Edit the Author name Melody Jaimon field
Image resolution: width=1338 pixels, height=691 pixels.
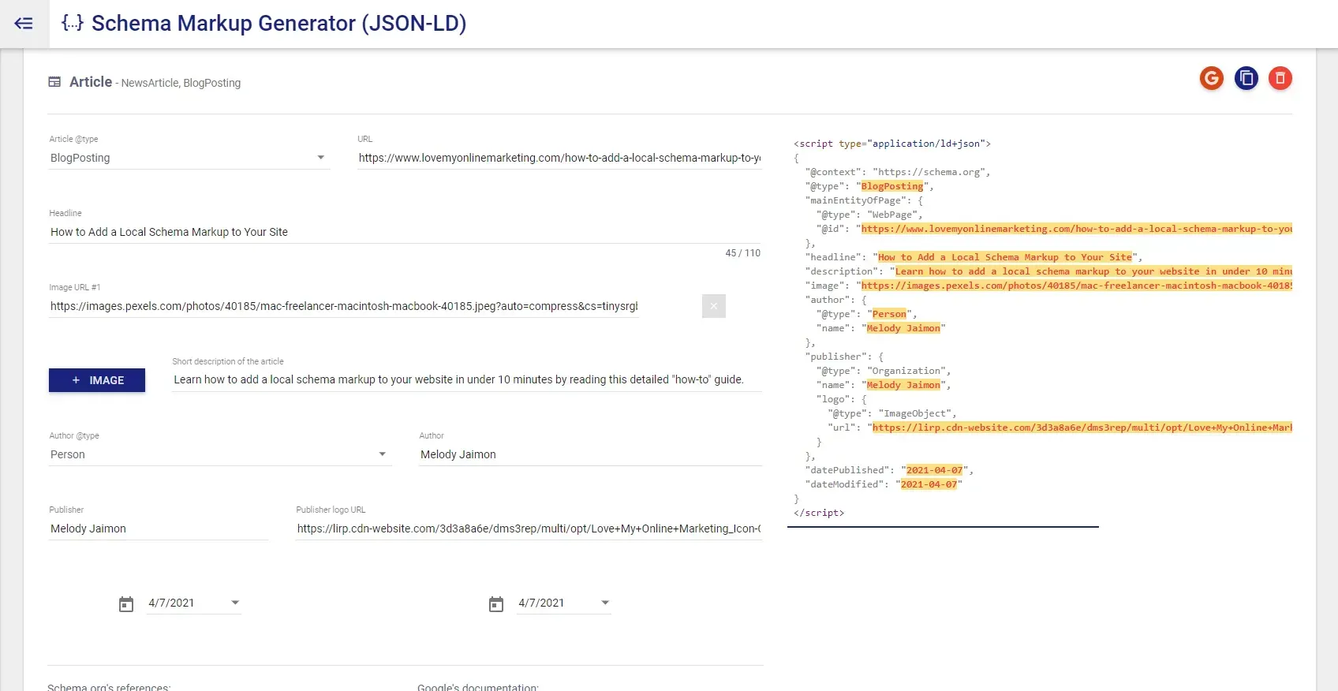tap(590, 454)
